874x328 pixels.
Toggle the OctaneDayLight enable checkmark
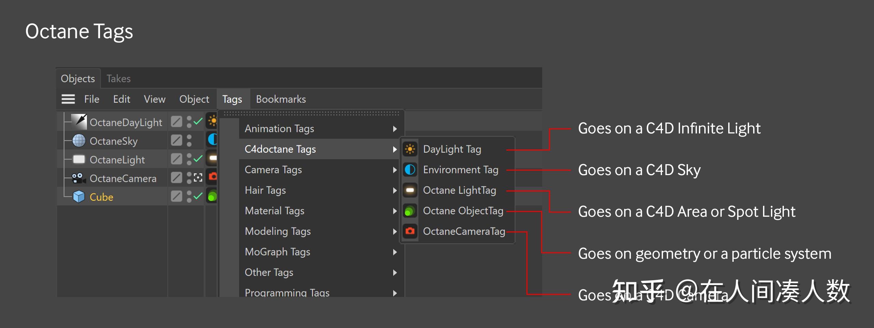click(x=198, y=122)
